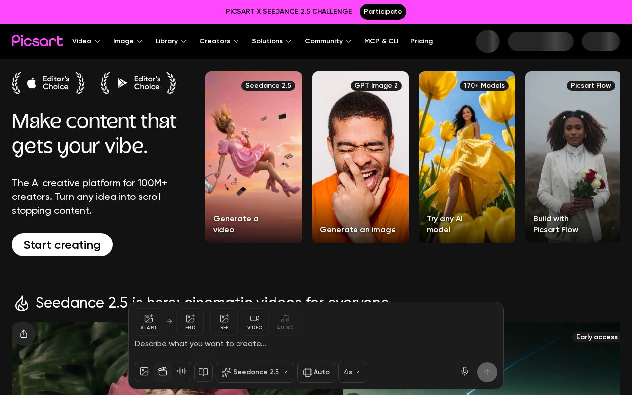Switch to video generation mode clapperboard

coord(163,372)
